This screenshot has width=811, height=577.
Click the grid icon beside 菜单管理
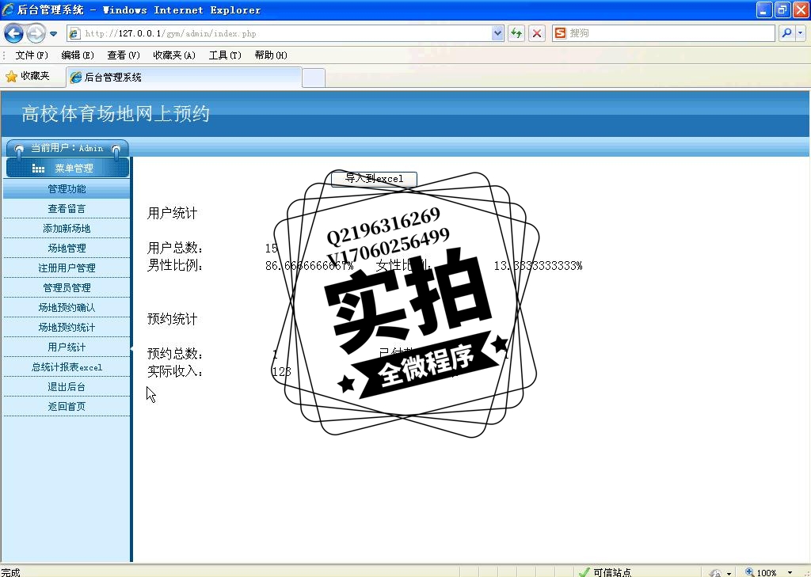[x=38, y=169]
